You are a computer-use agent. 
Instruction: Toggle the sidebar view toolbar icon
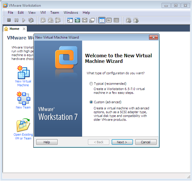[70, 20]
